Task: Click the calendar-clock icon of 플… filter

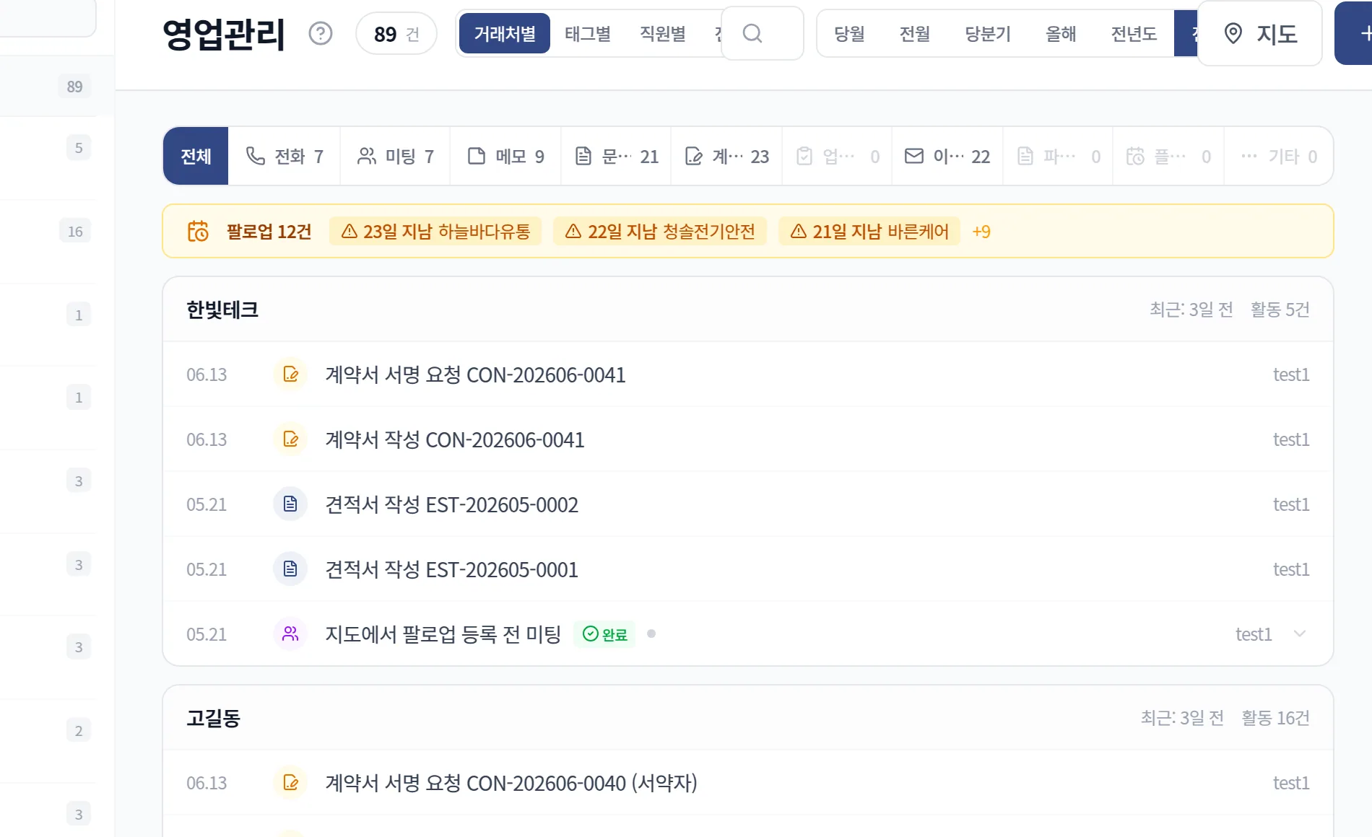Action: (x=1135, y=156)
